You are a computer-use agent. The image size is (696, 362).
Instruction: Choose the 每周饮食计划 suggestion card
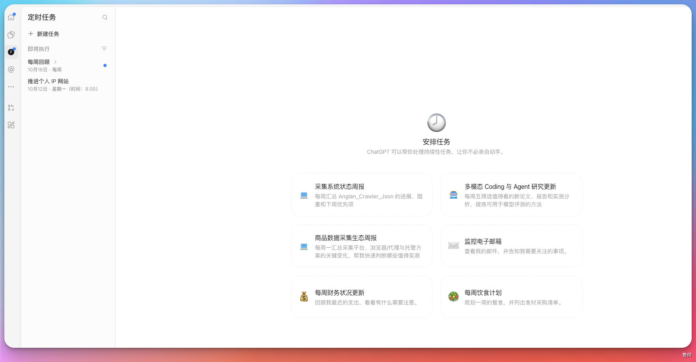pyautogui.click(x=511, y=297)
